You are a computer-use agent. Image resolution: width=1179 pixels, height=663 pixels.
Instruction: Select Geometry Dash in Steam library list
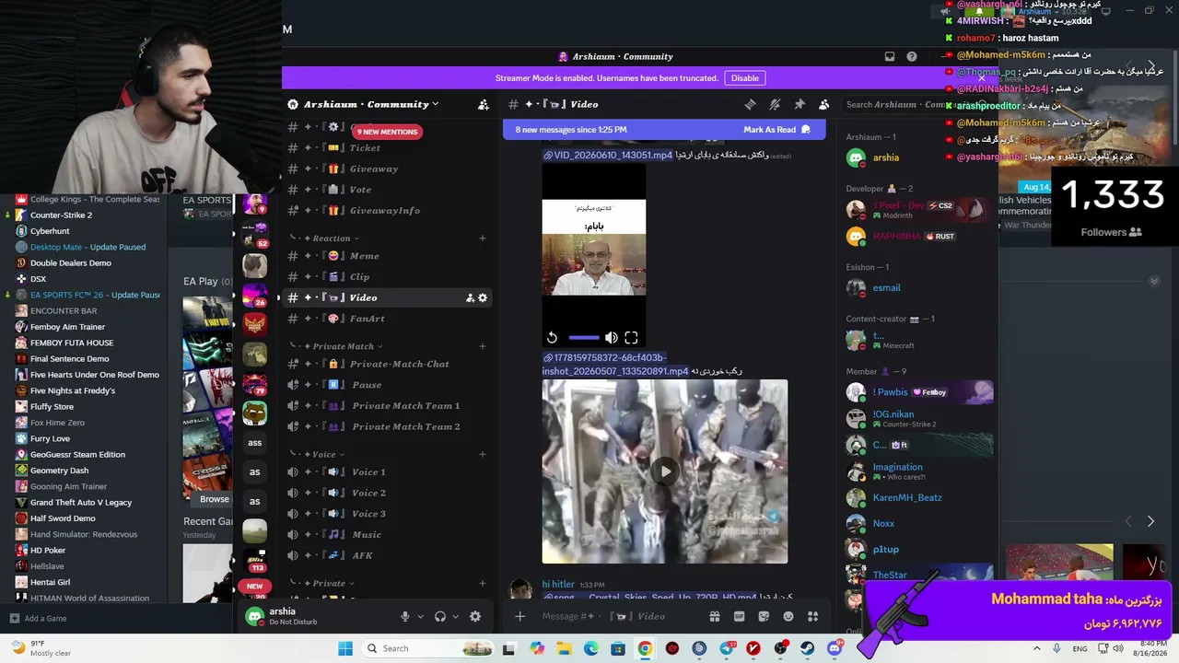click(59, 471)
